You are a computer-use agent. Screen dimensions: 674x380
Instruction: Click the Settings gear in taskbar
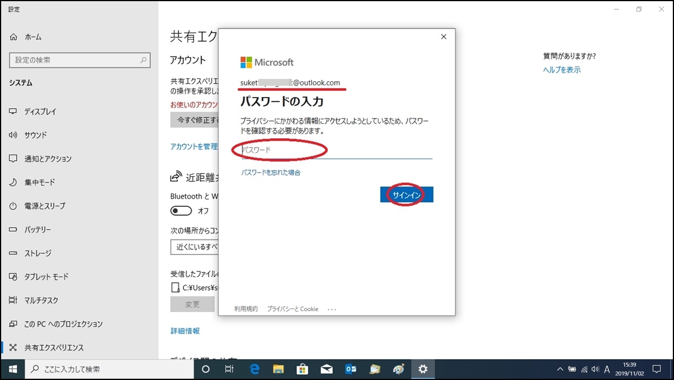tap(423, 370)
